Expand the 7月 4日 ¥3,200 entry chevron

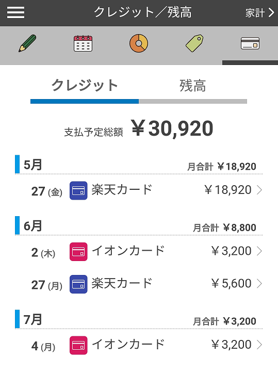pos(259,345)
